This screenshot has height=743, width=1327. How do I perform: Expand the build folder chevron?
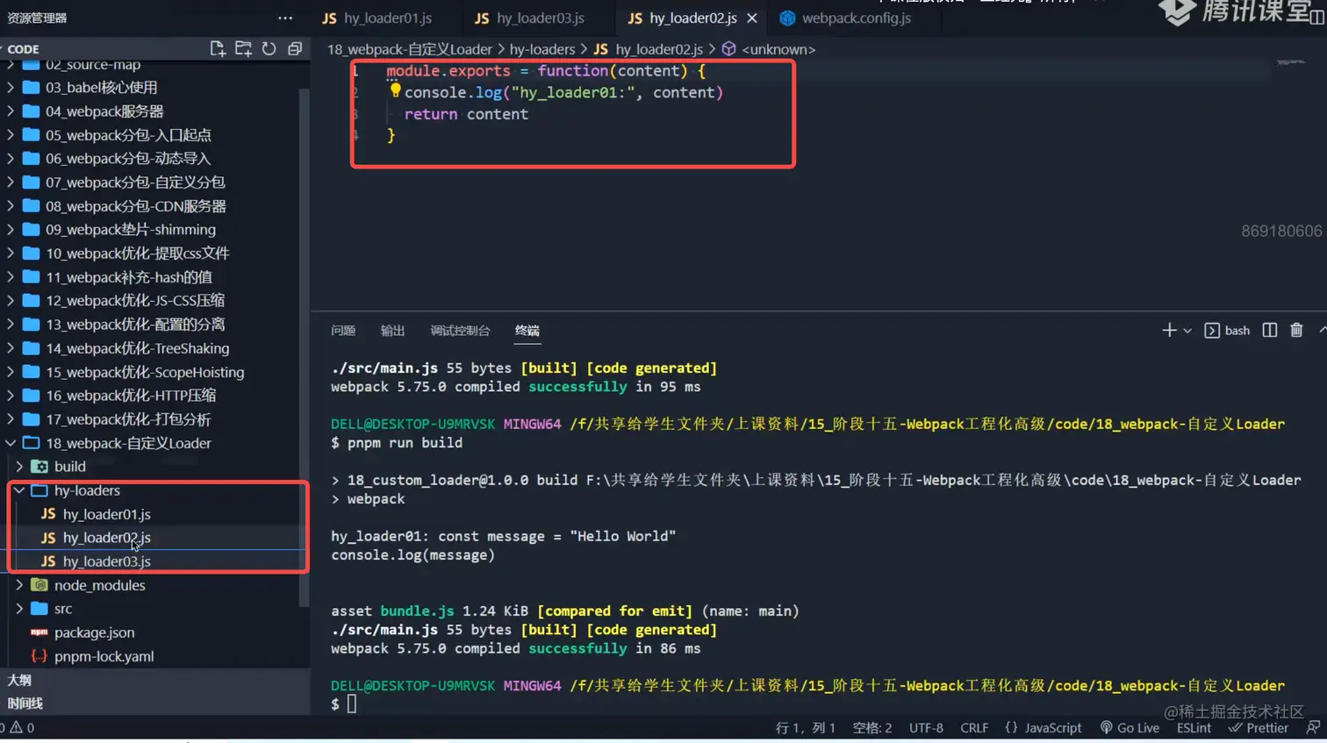[19, 467]
